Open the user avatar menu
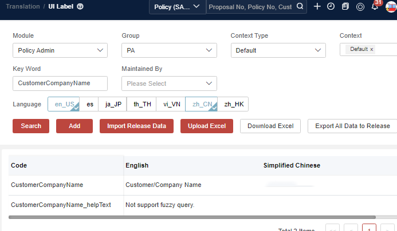This screenshot has width=397, height=231. coord(391,7)
